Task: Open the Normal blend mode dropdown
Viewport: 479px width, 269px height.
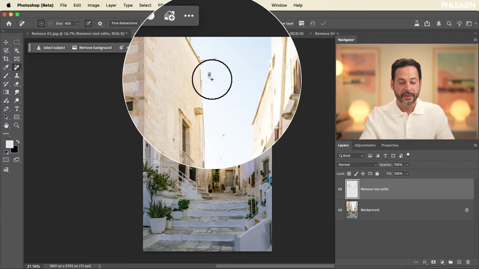Action: 357,164
